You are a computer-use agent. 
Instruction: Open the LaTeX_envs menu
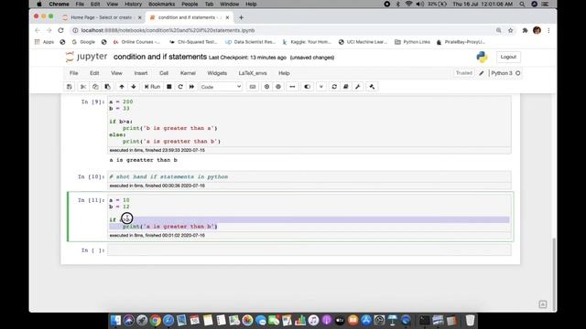coord(253,73)
